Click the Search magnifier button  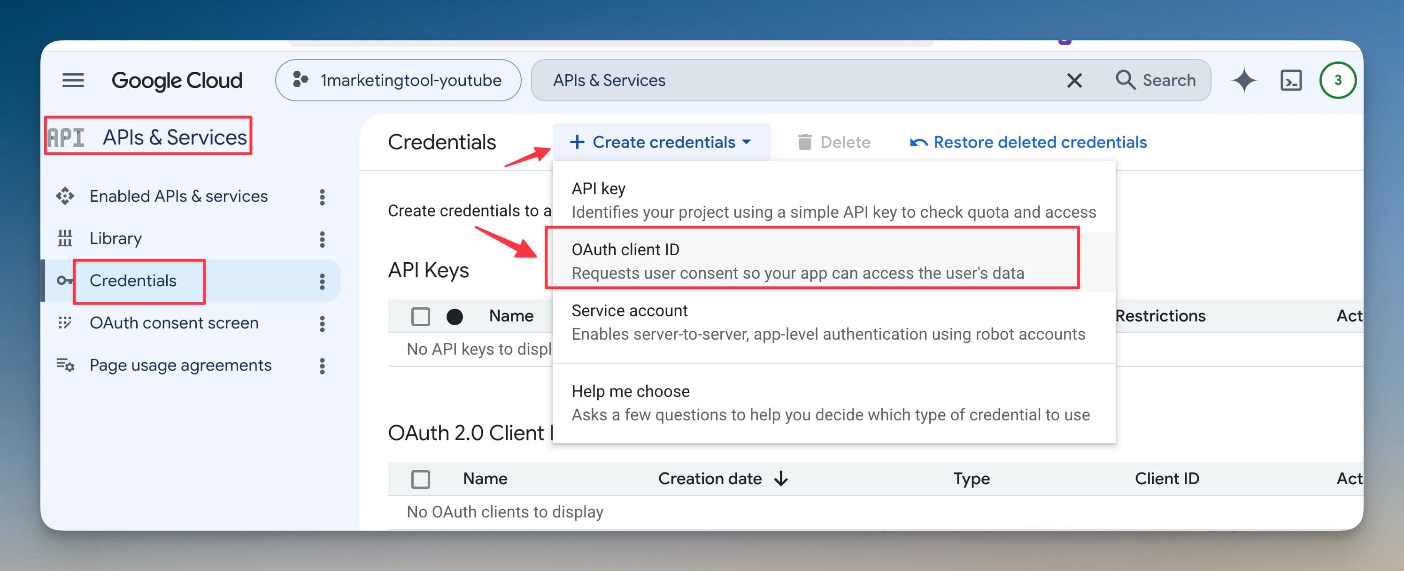point(1156,81)
